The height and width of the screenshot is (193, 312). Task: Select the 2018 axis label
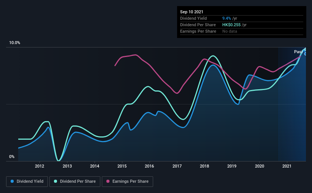point(204,166)
